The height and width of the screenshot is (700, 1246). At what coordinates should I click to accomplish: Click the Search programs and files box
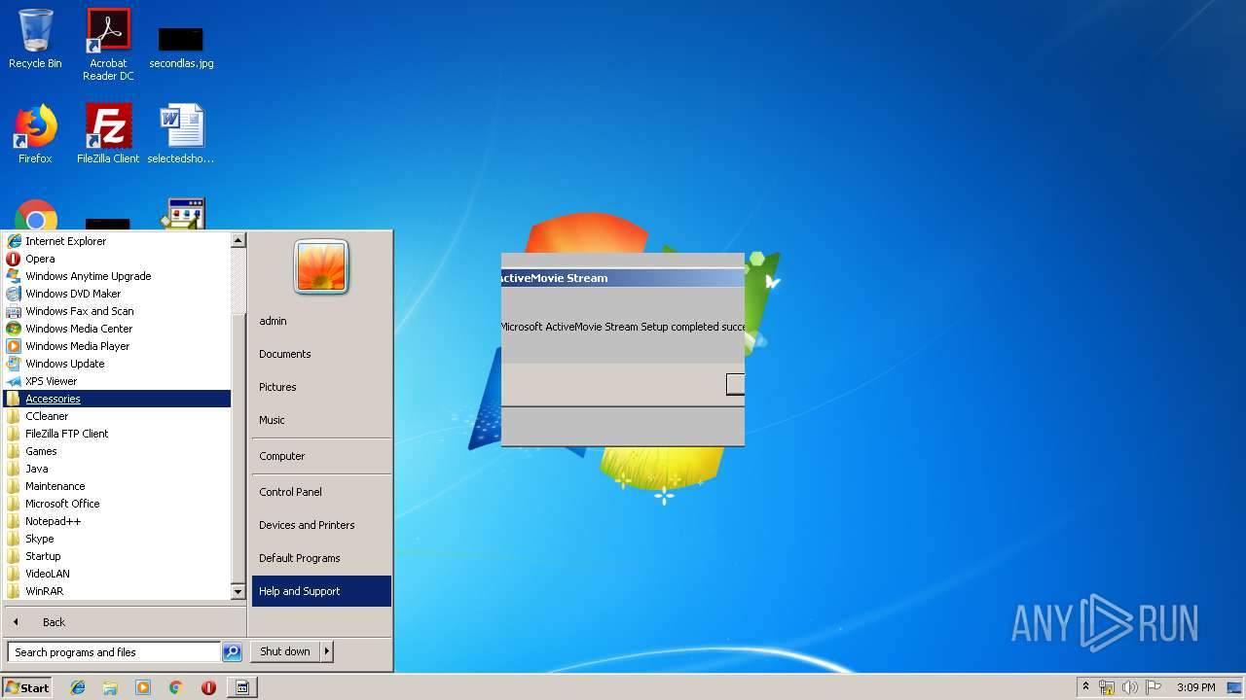[114, 652]
